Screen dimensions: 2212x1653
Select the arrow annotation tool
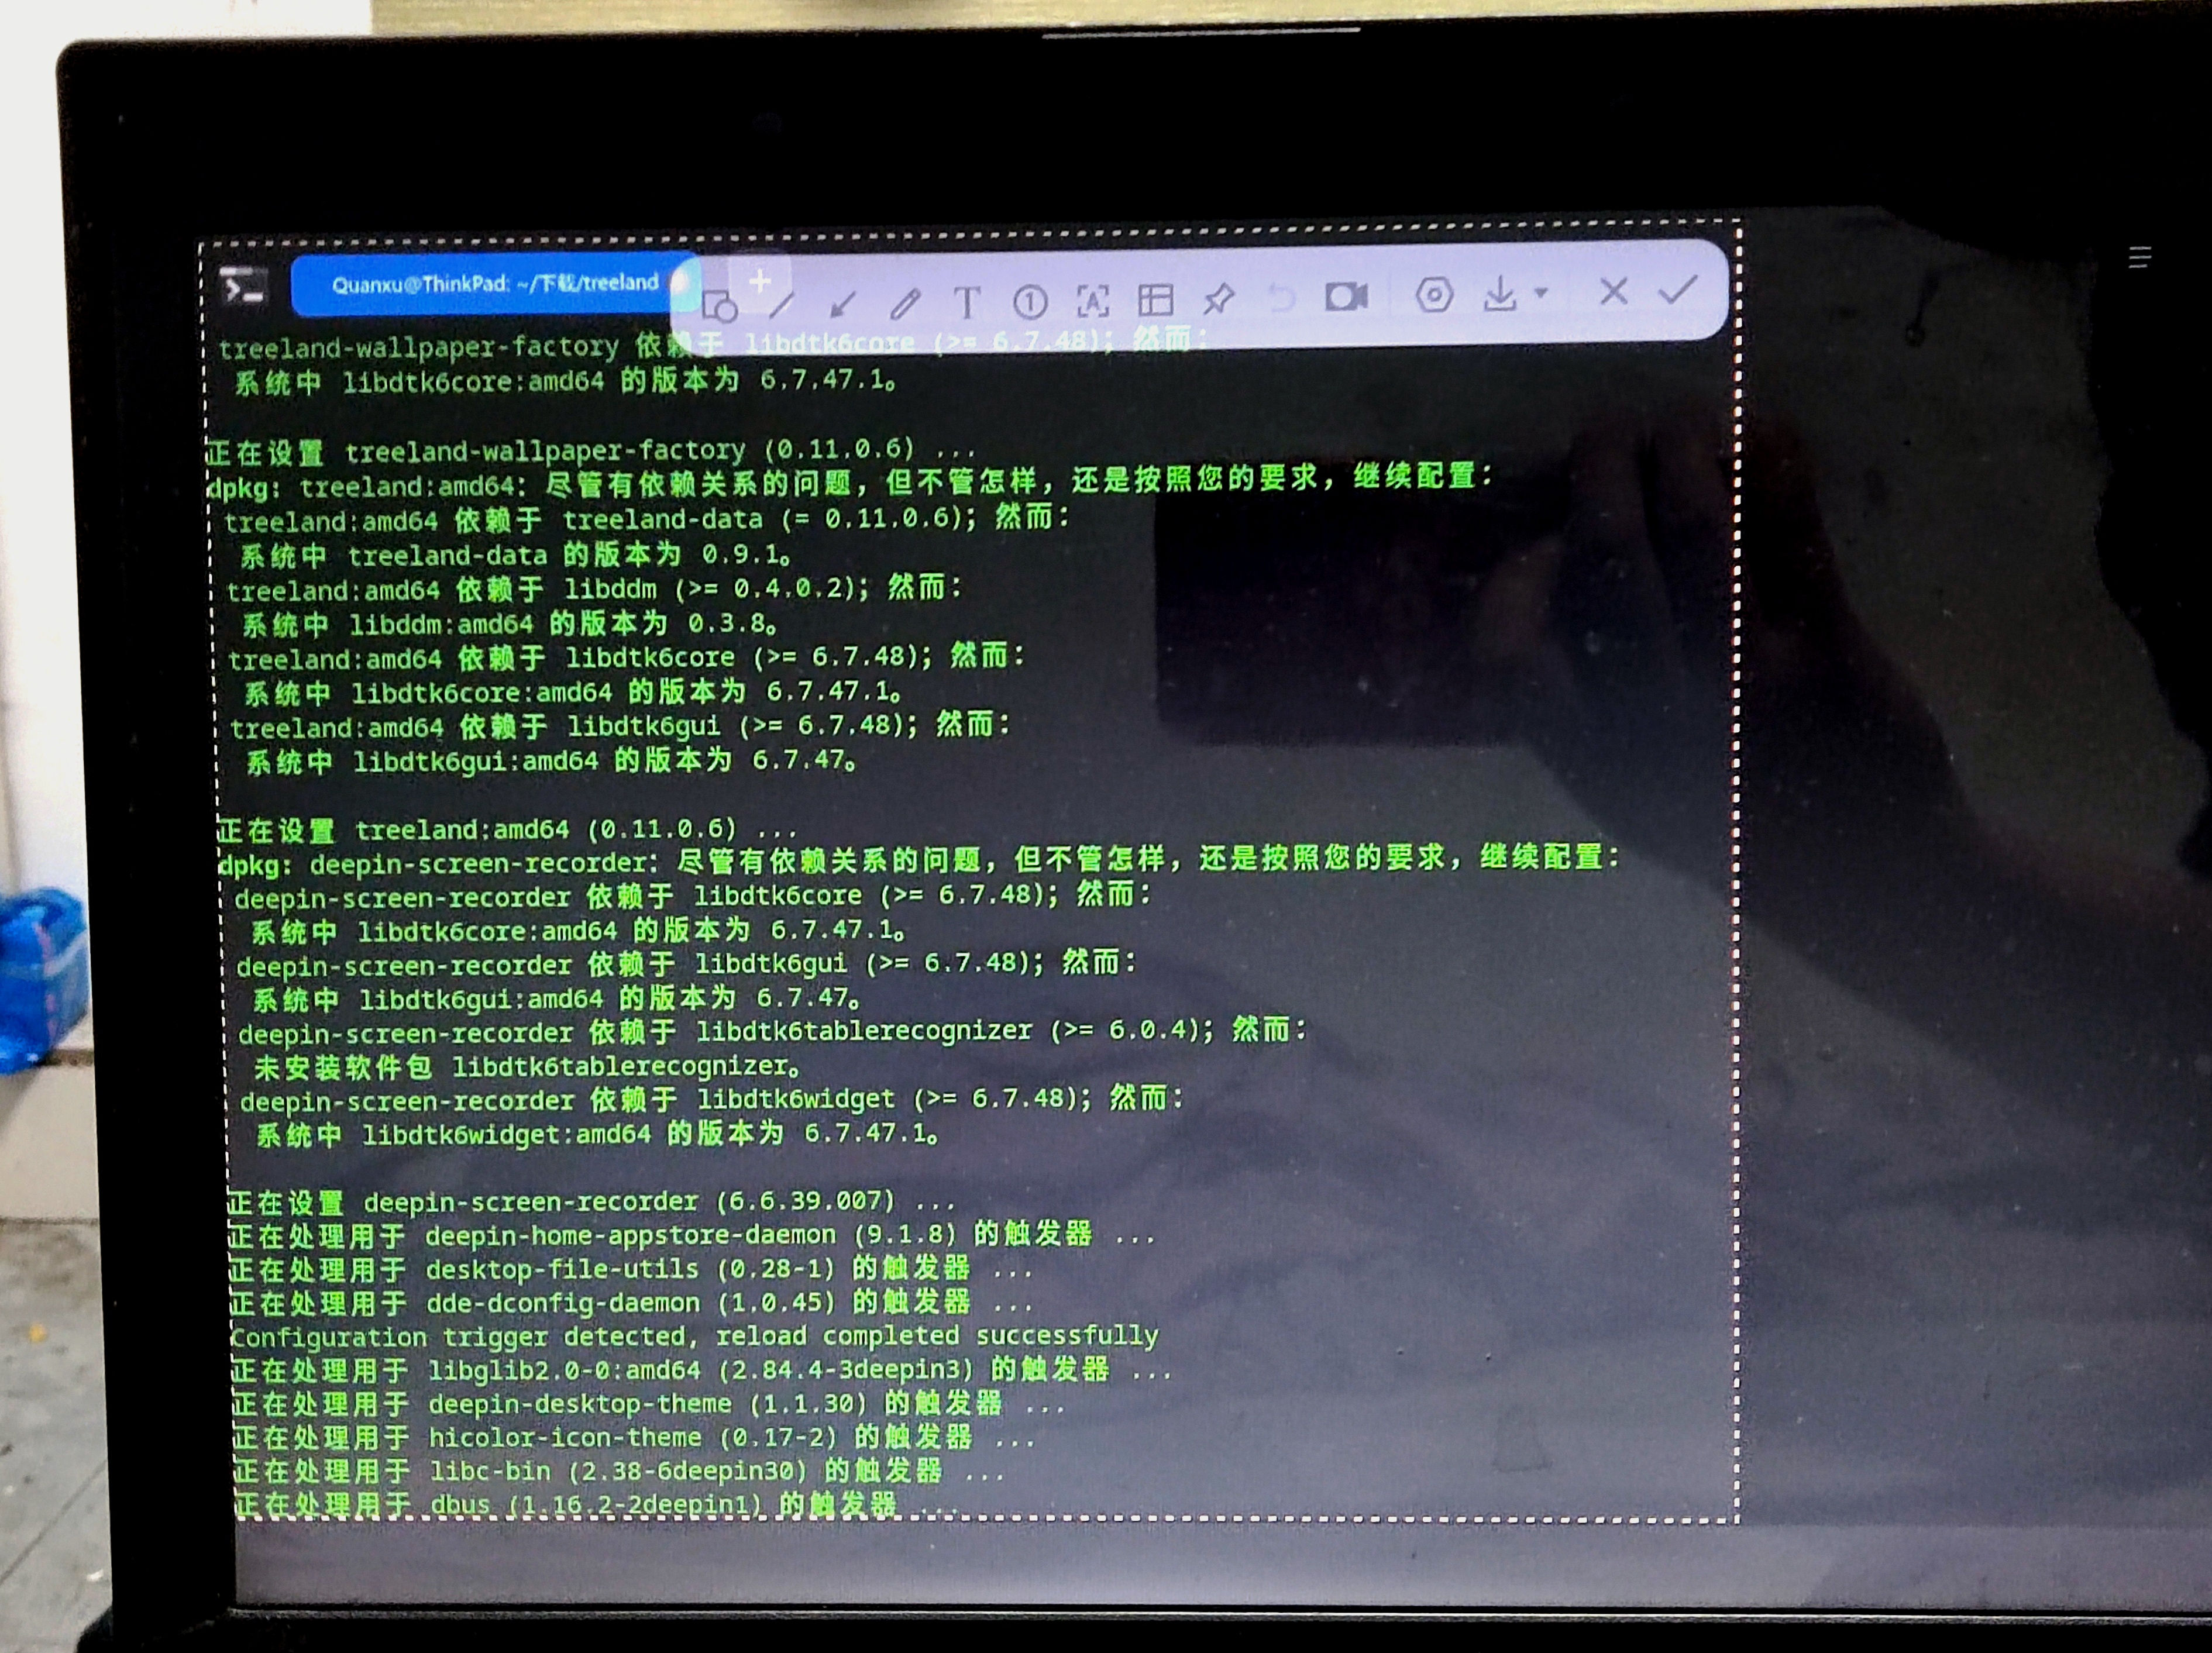coord(844,304)
